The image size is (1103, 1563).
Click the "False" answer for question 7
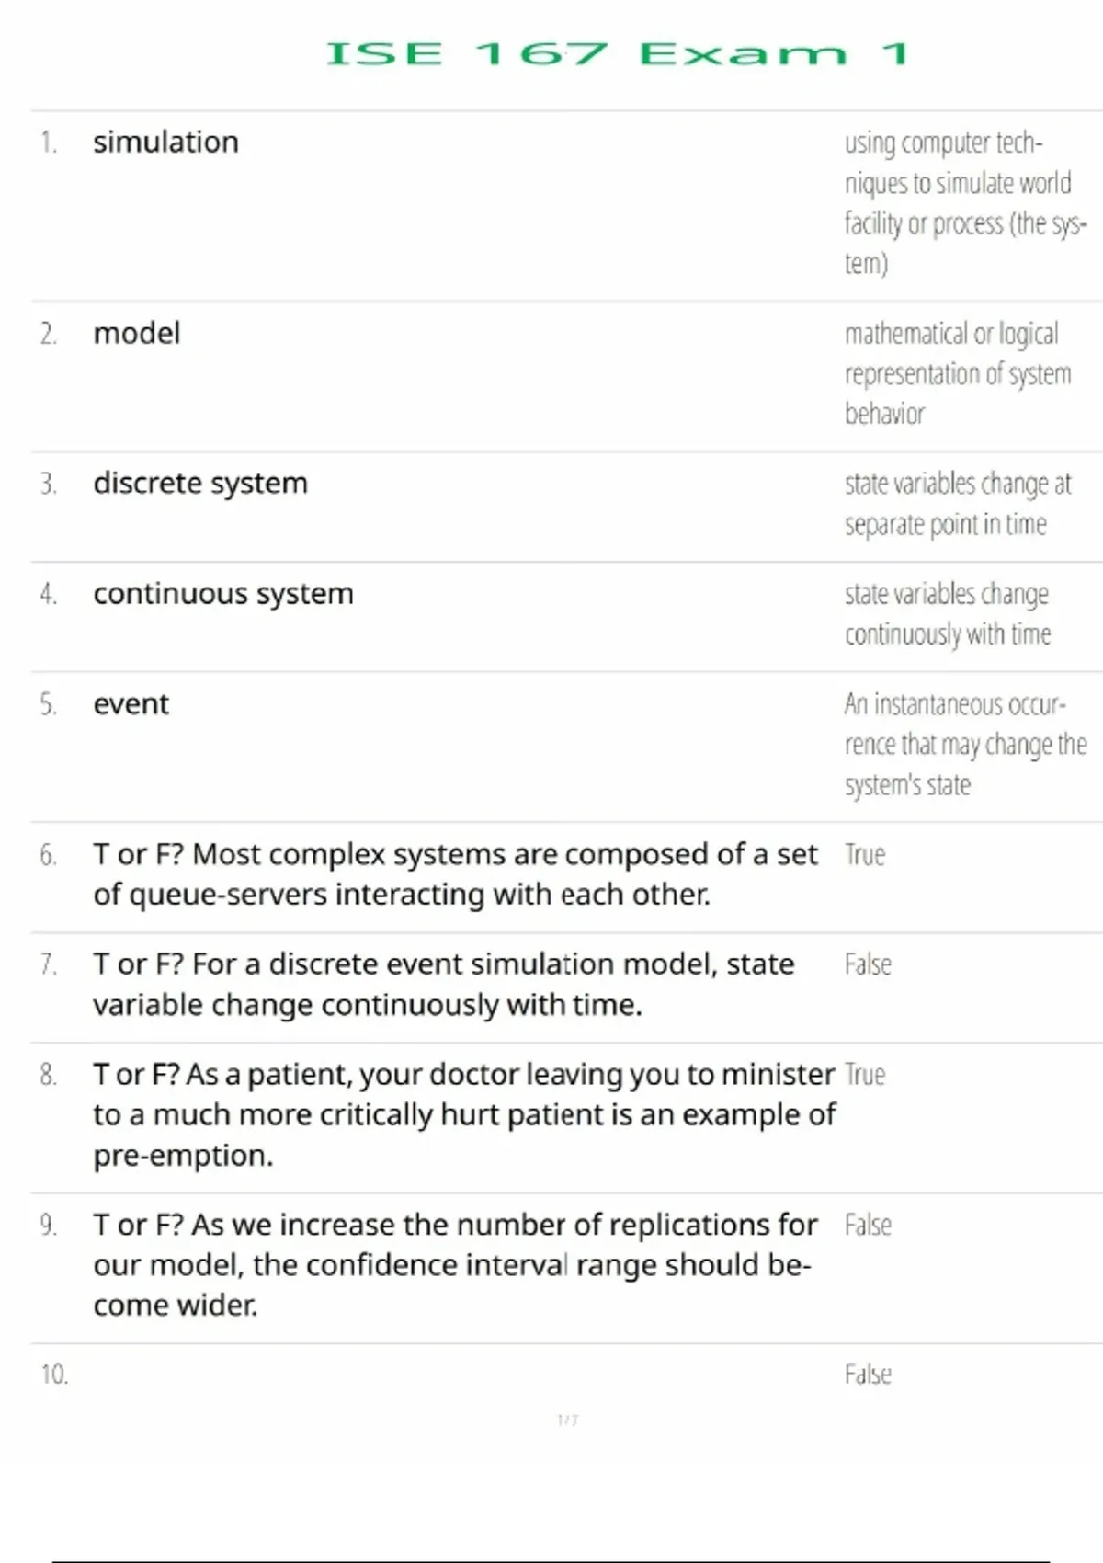coord(868,965)
